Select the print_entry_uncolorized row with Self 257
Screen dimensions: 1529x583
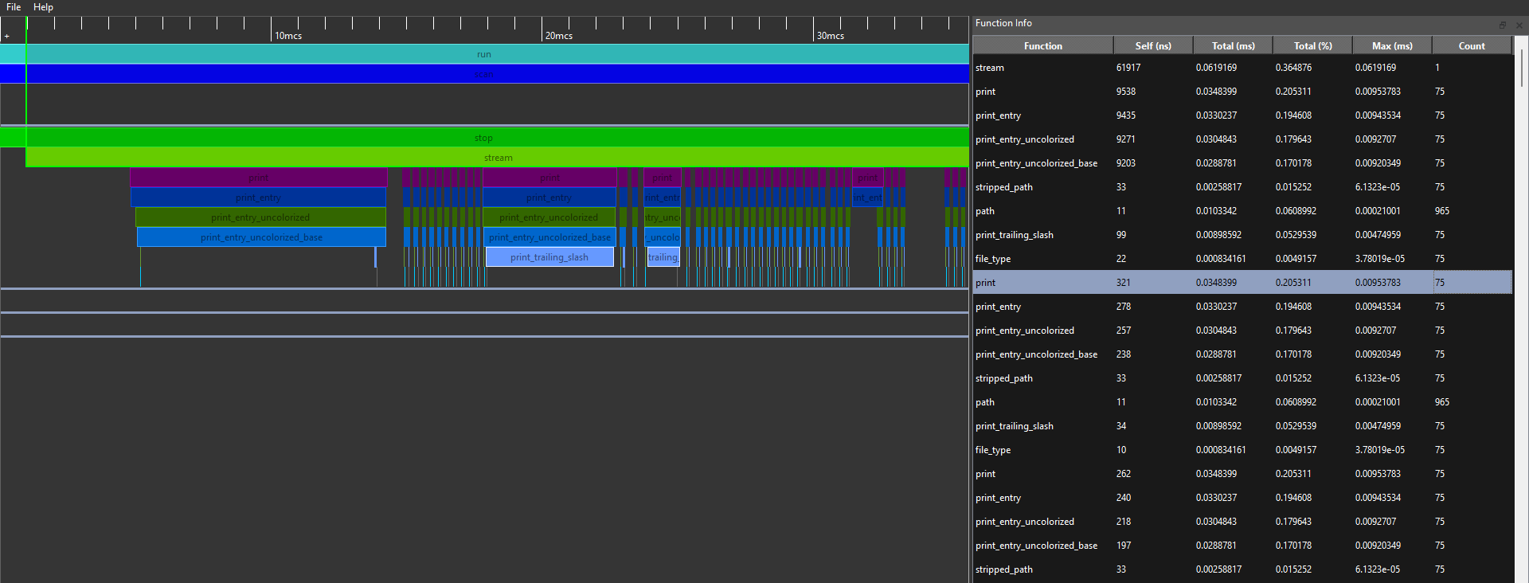pyautogui.click(x=1242, y=331)
